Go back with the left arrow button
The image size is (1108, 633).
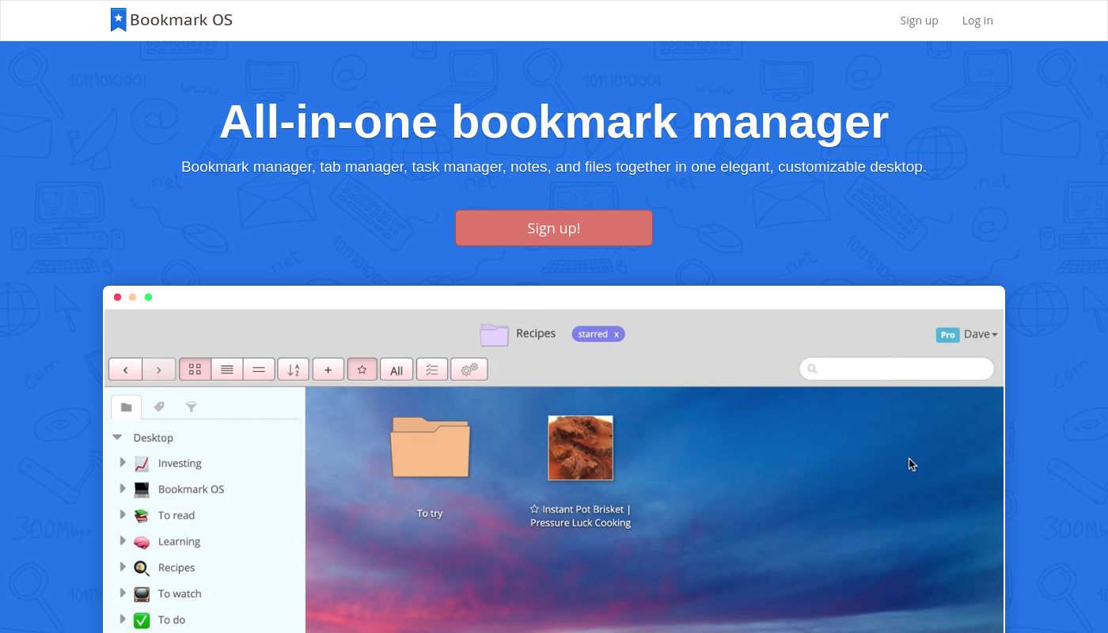(125, 370)
